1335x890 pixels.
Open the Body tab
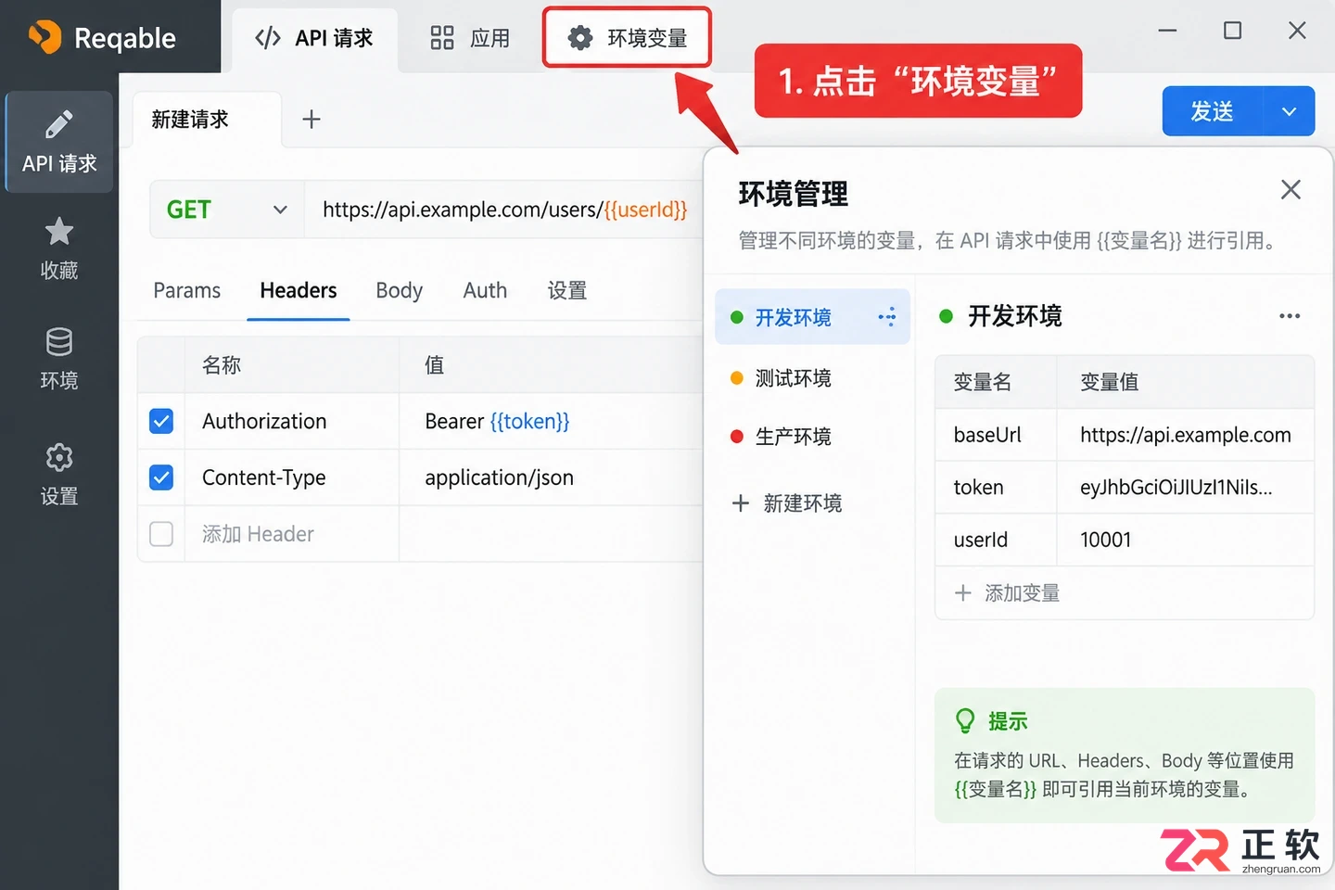(x=399, y=291)
